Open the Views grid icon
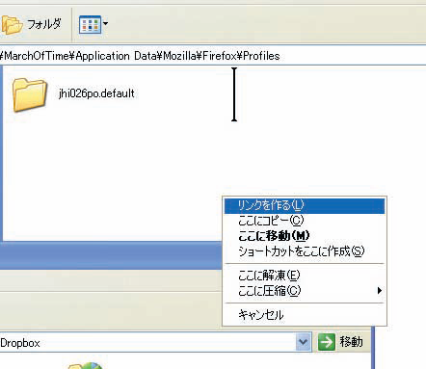The image size is (426, 369). pyautogui.click(x=90, y=24)
